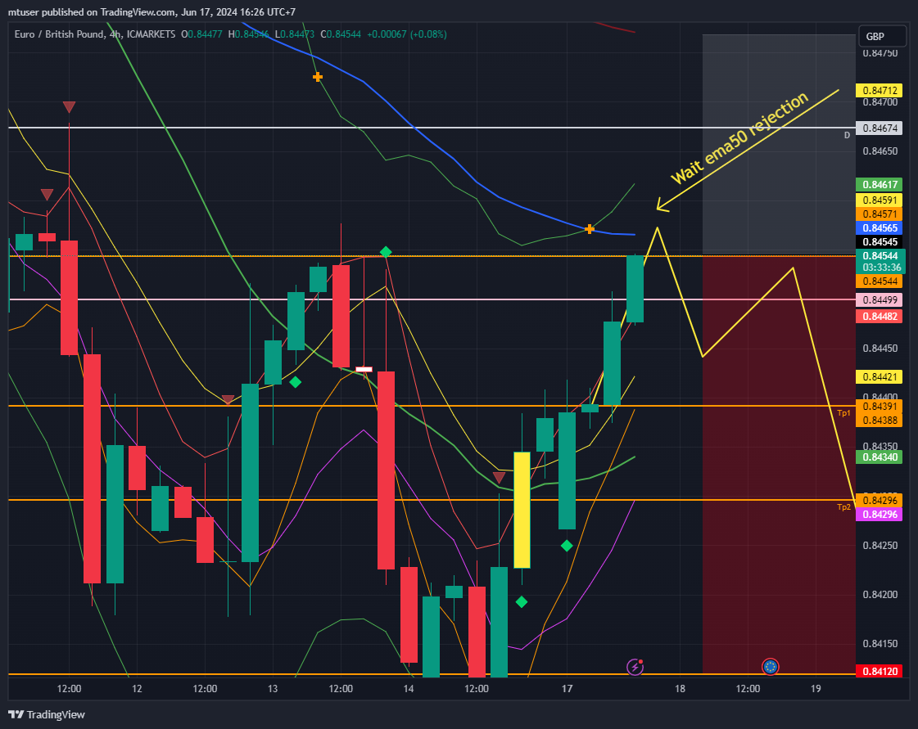918x729 pixels.
Task: Click the pink 0.84499 price label
Action: pyautogui.click(x=880, y=299)
